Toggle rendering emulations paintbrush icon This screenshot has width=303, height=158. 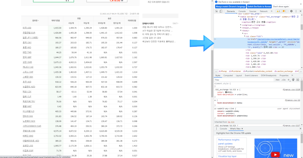pyautogui.click(x=293, y=80)
